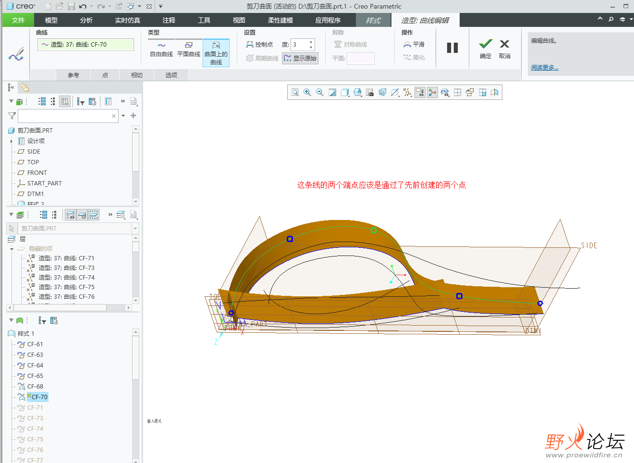Open the Point (点) tab

pyautogui.click(x=105, y=75)
